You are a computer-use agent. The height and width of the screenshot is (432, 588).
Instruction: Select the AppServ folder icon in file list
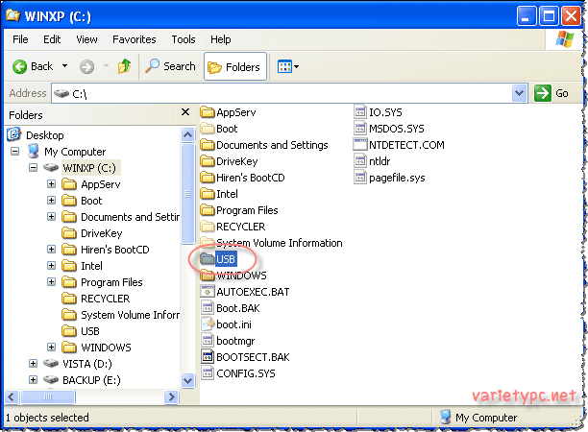point(207,112)
